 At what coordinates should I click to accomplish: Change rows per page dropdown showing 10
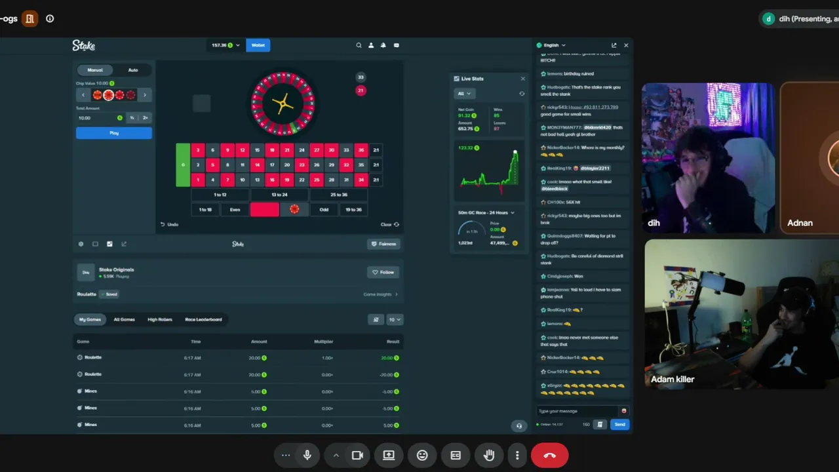tap(395, 320)
